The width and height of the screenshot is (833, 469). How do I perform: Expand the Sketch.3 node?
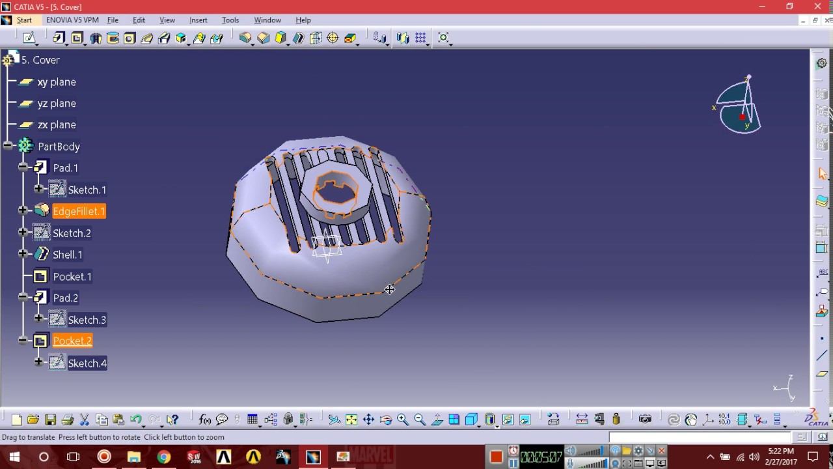(39, 319)
